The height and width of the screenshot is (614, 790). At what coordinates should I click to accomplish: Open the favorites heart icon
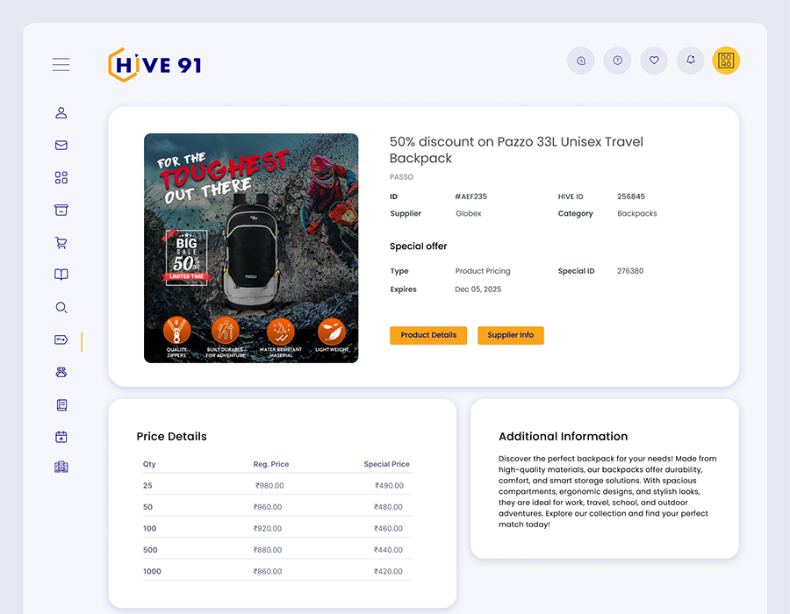[654, 61]
